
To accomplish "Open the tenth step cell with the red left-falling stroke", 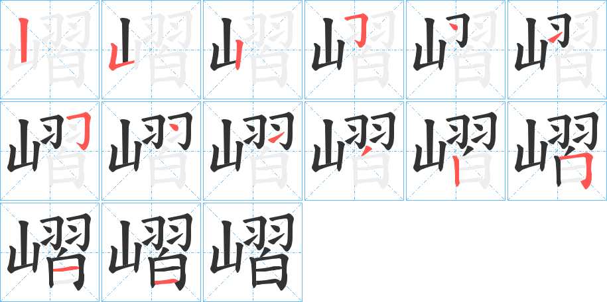I will click(354, 151).
